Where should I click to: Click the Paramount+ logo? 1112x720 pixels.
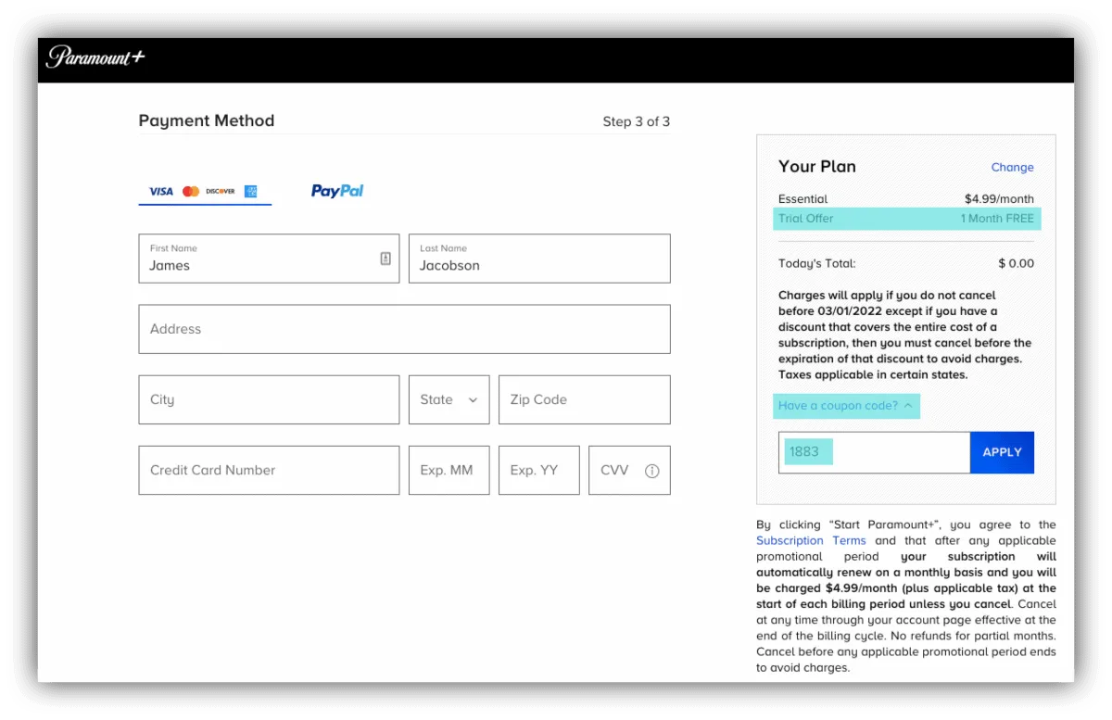95,57
